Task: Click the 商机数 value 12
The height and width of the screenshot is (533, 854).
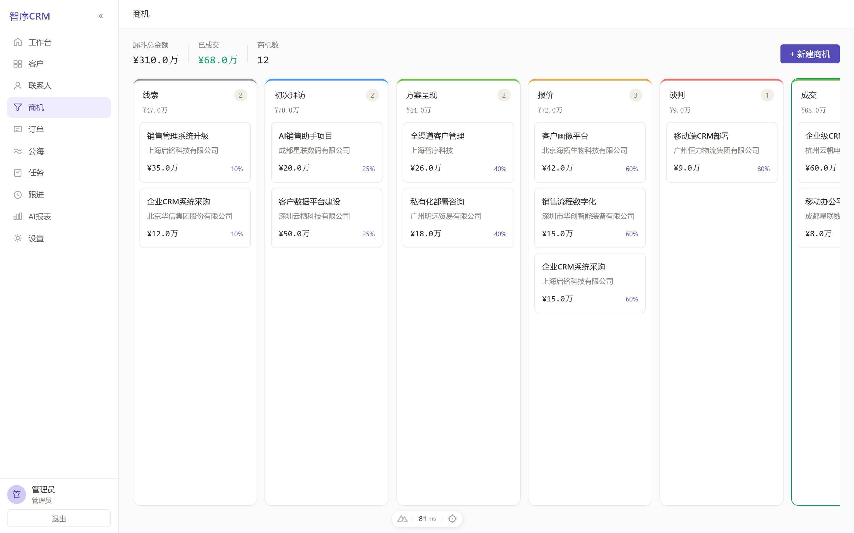Action: [x=263, y=60]
